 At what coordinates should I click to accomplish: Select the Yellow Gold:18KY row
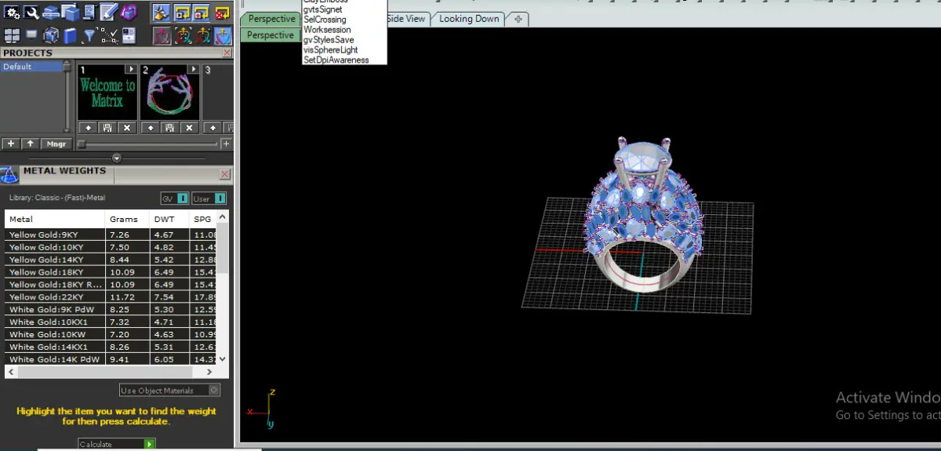tap(111, 272)
